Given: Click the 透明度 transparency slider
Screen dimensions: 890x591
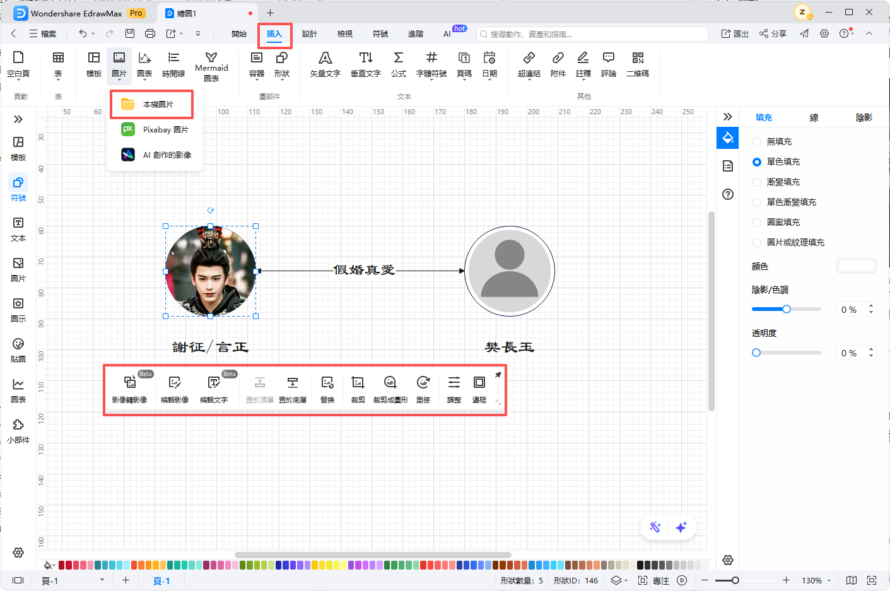Looking at the screenshot, I should 786,353.
